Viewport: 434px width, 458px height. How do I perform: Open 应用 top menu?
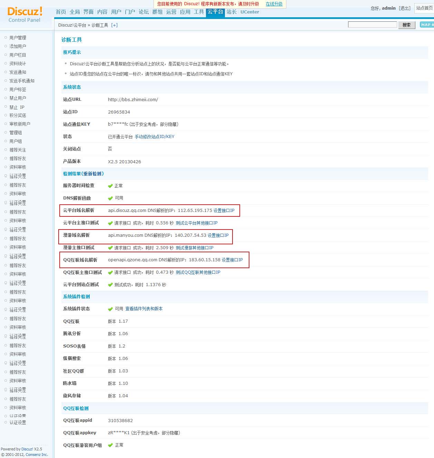point(185,12)
